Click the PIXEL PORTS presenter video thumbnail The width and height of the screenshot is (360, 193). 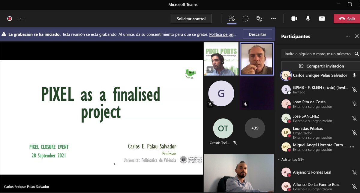(221, 59)
